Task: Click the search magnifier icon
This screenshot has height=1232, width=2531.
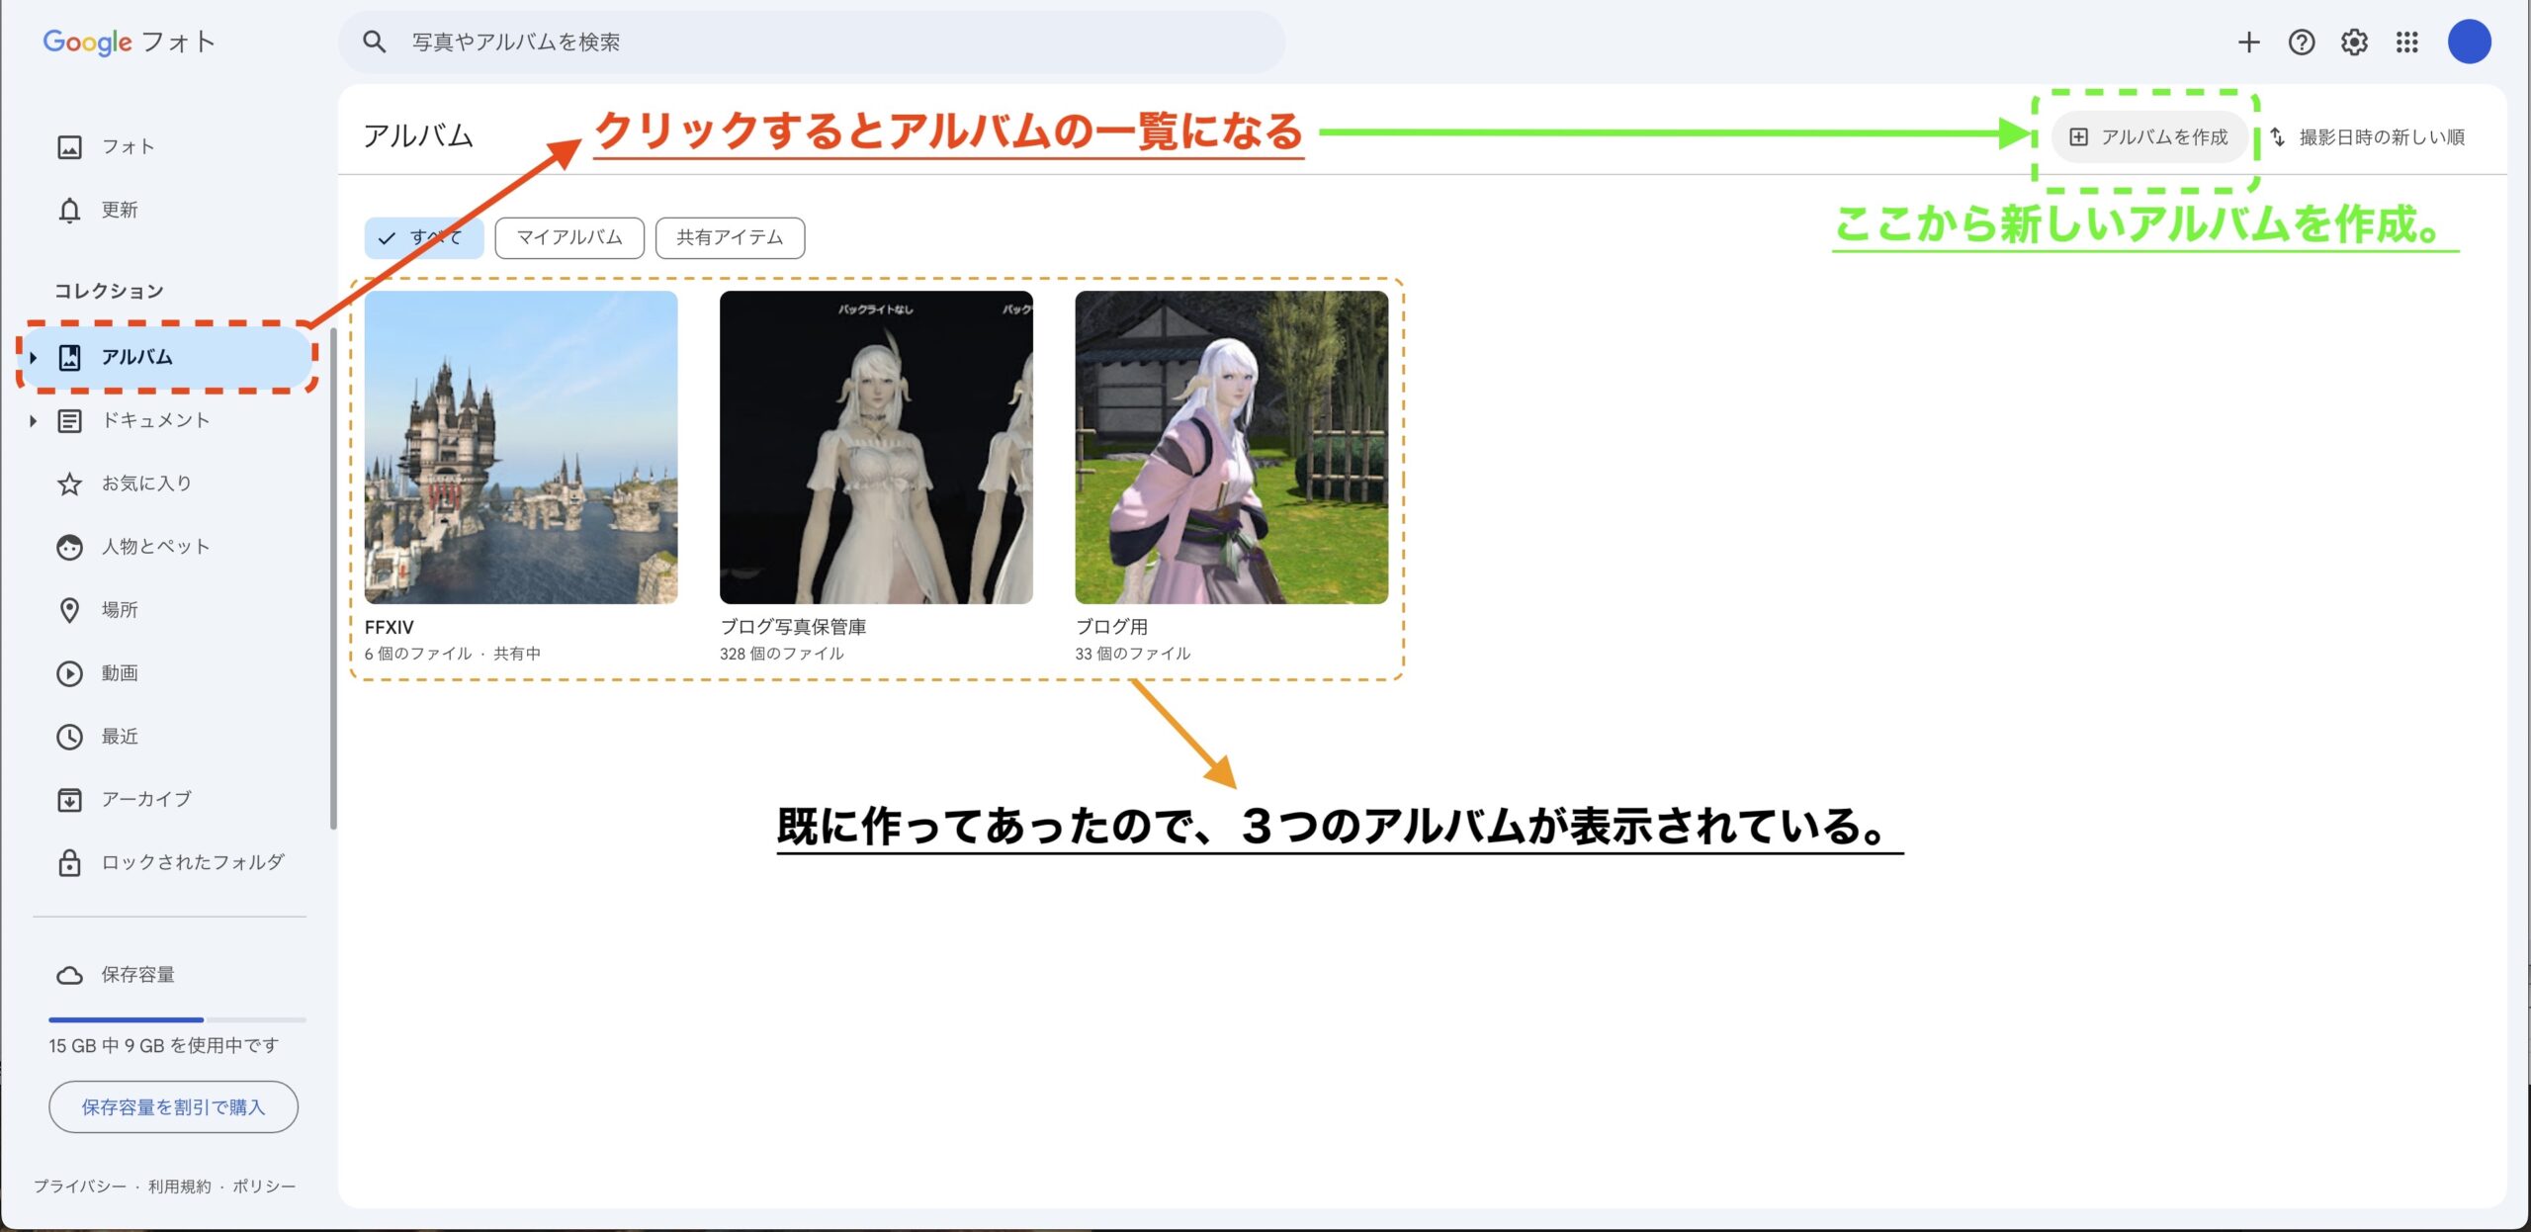Action: (374, 42)
